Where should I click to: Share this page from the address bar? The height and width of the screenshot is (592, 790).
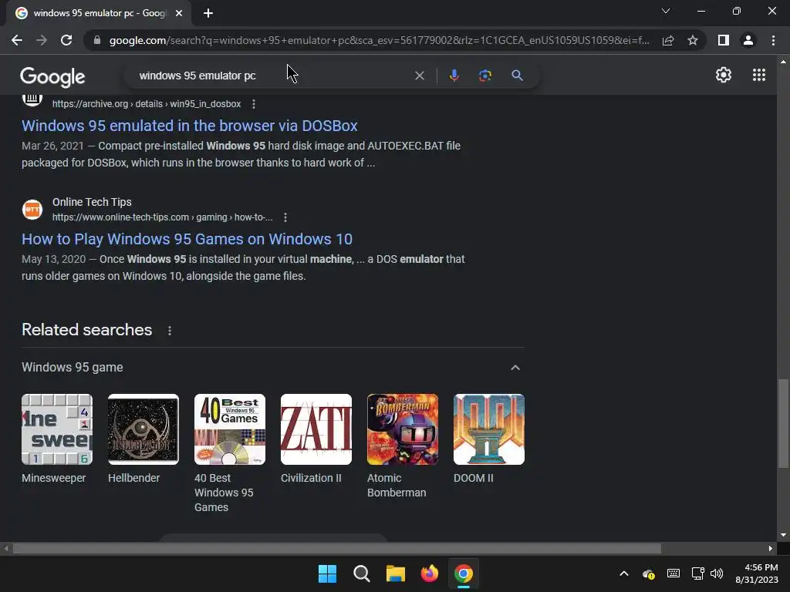point(668,40)
